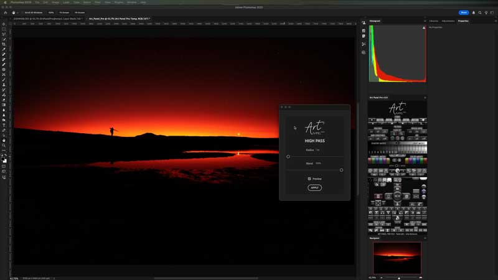Select the Crop tool
The height and width of the screenshot is (280, 498).
pyautogui.click(x=4, y=44)
